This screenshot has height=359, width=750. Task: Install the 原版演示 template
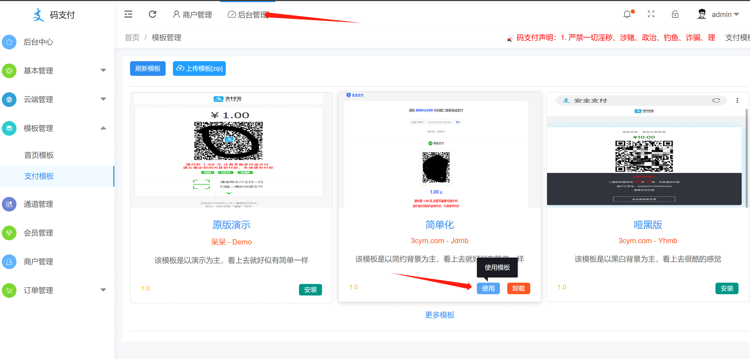pyautogui.click(x=310, y=289)
